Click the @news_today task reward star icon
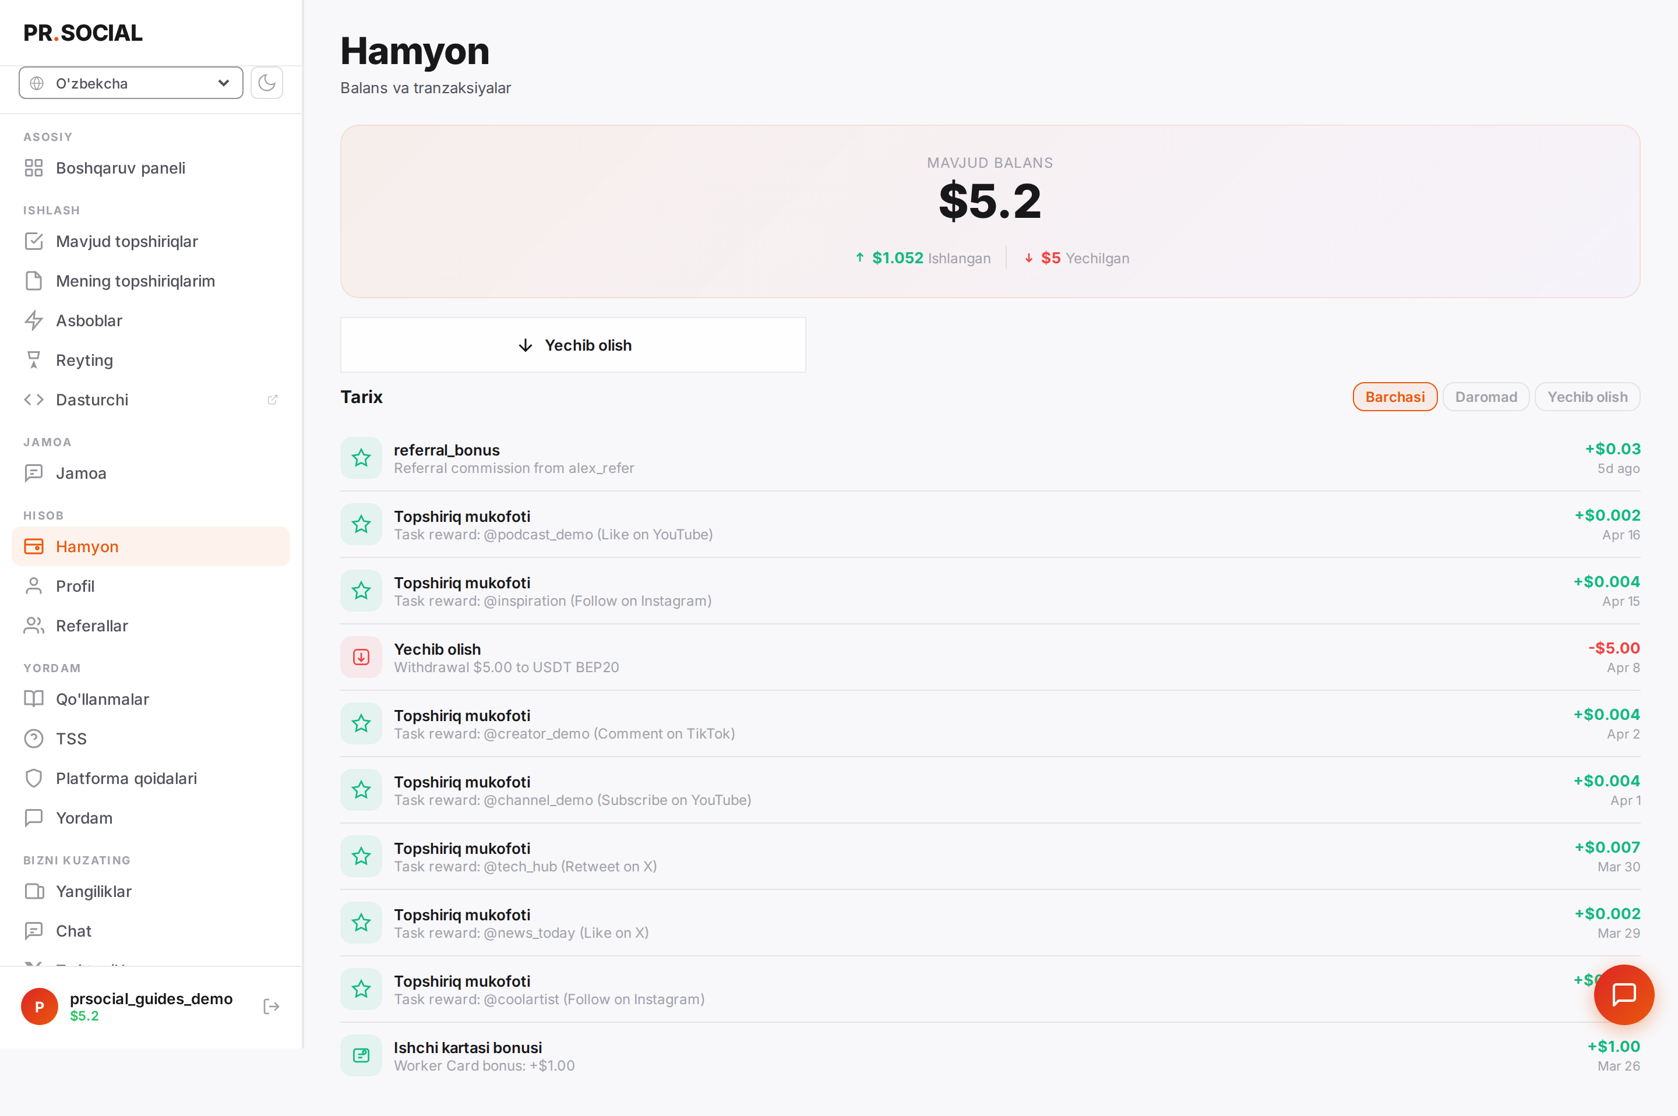 click(362, 923)
